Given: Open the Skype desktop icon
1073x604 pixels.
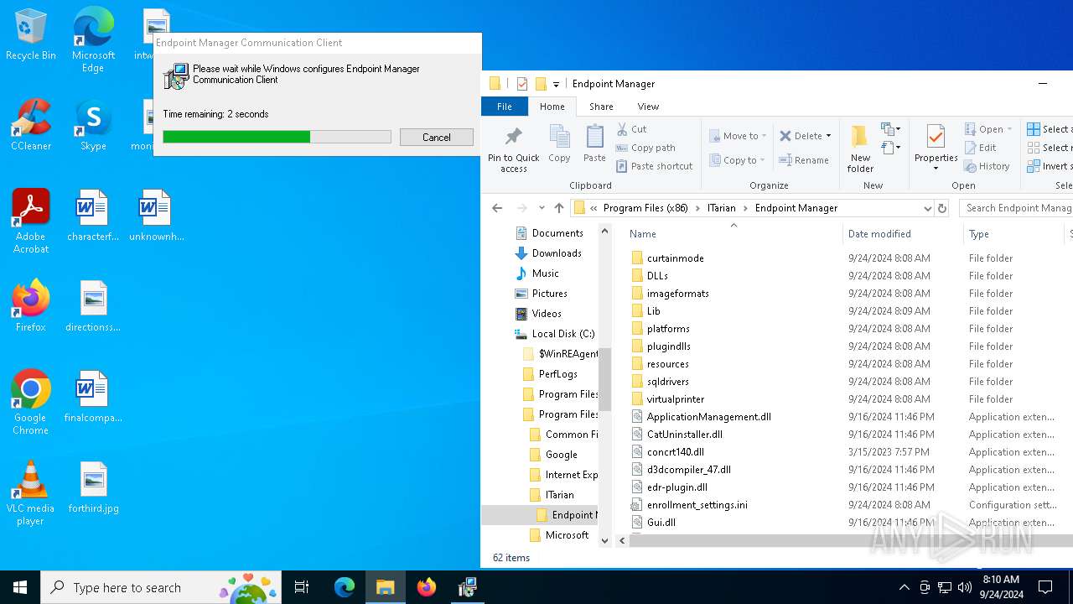Looking at the screenshot, I should 93,126.
